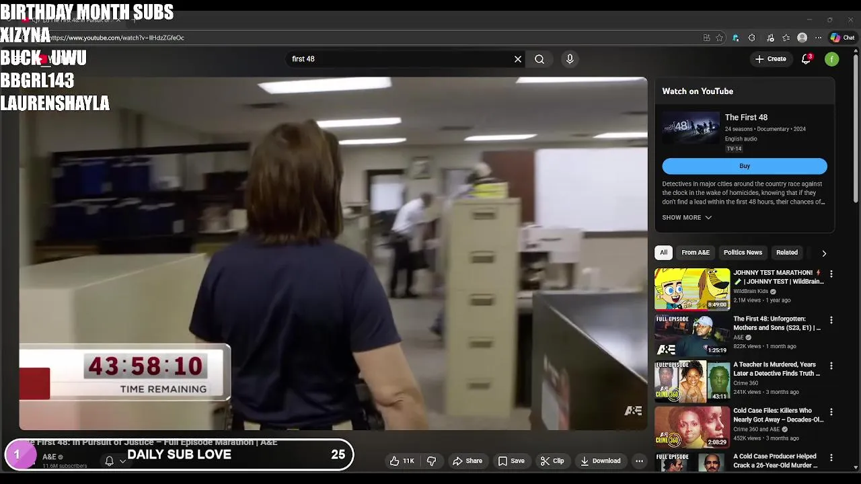
Task: Click Cold Case Files: Killers video title
Action: tap(778, 415)
